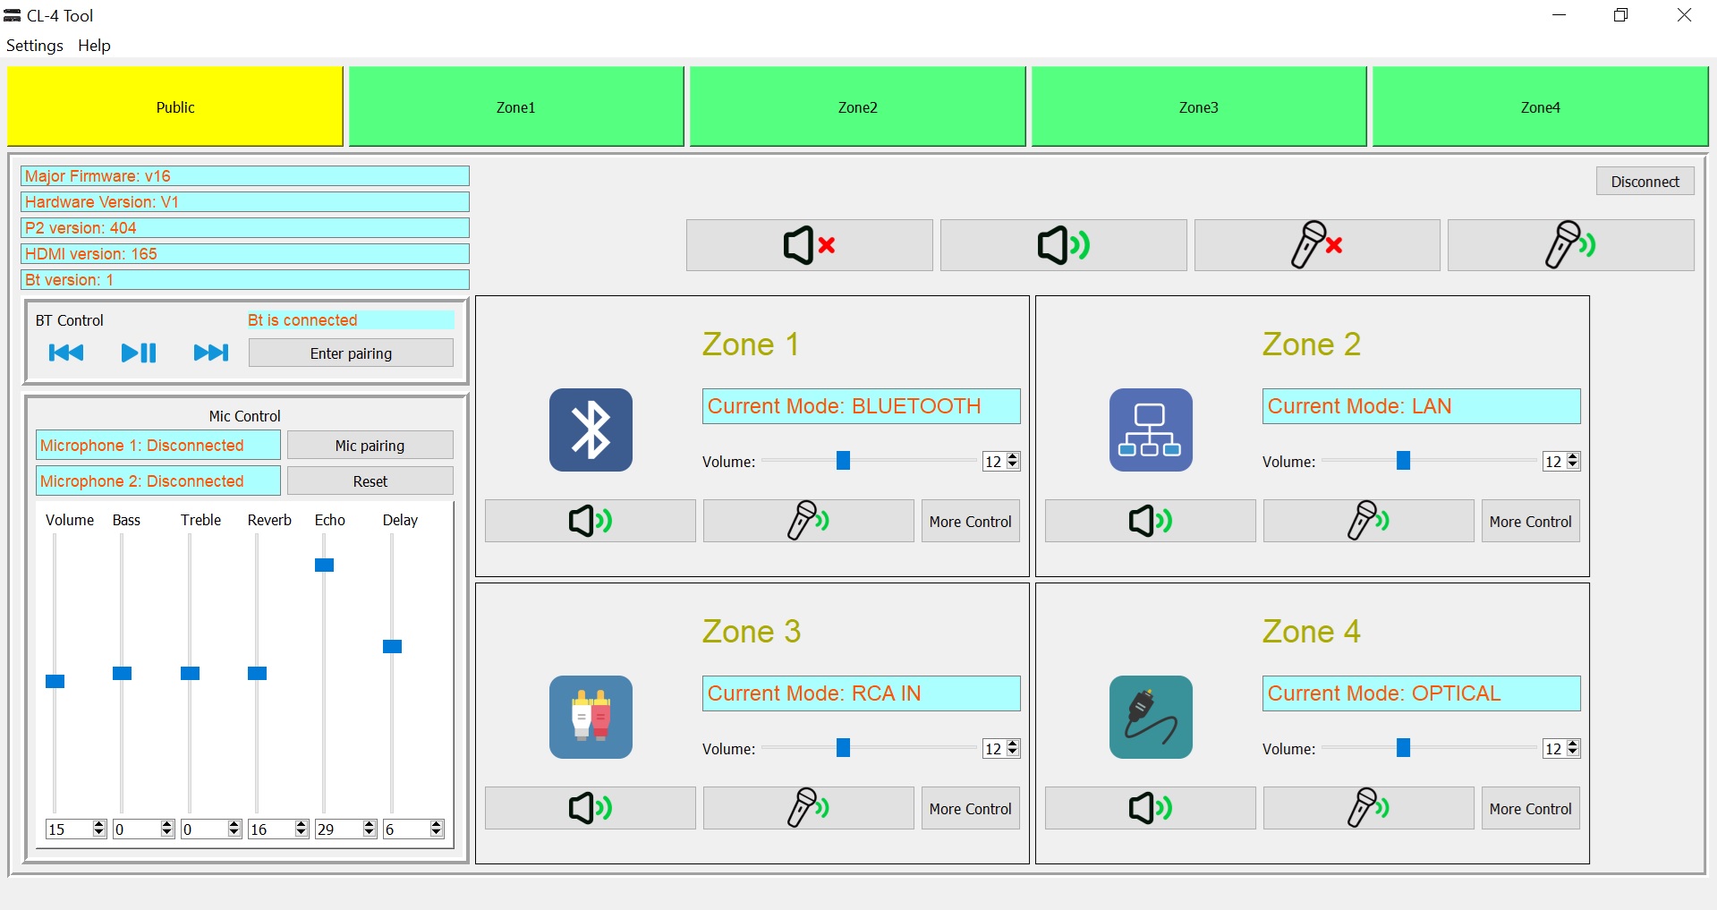Toggle Bluetooth play/pause
The width and height of the screenshot is (1717, 910).
coord(139,353)
